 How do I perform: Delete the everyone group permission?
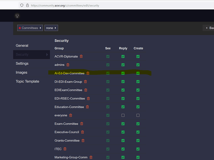(71, 115)
